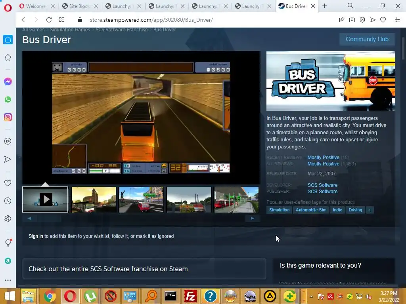
Task: Select the Indie tag
Action: tap(337, 210)
